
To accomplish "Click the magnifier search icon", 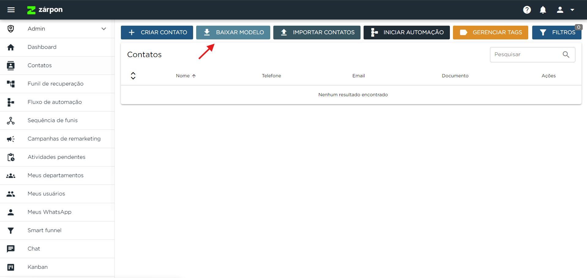I will [566, 54].
